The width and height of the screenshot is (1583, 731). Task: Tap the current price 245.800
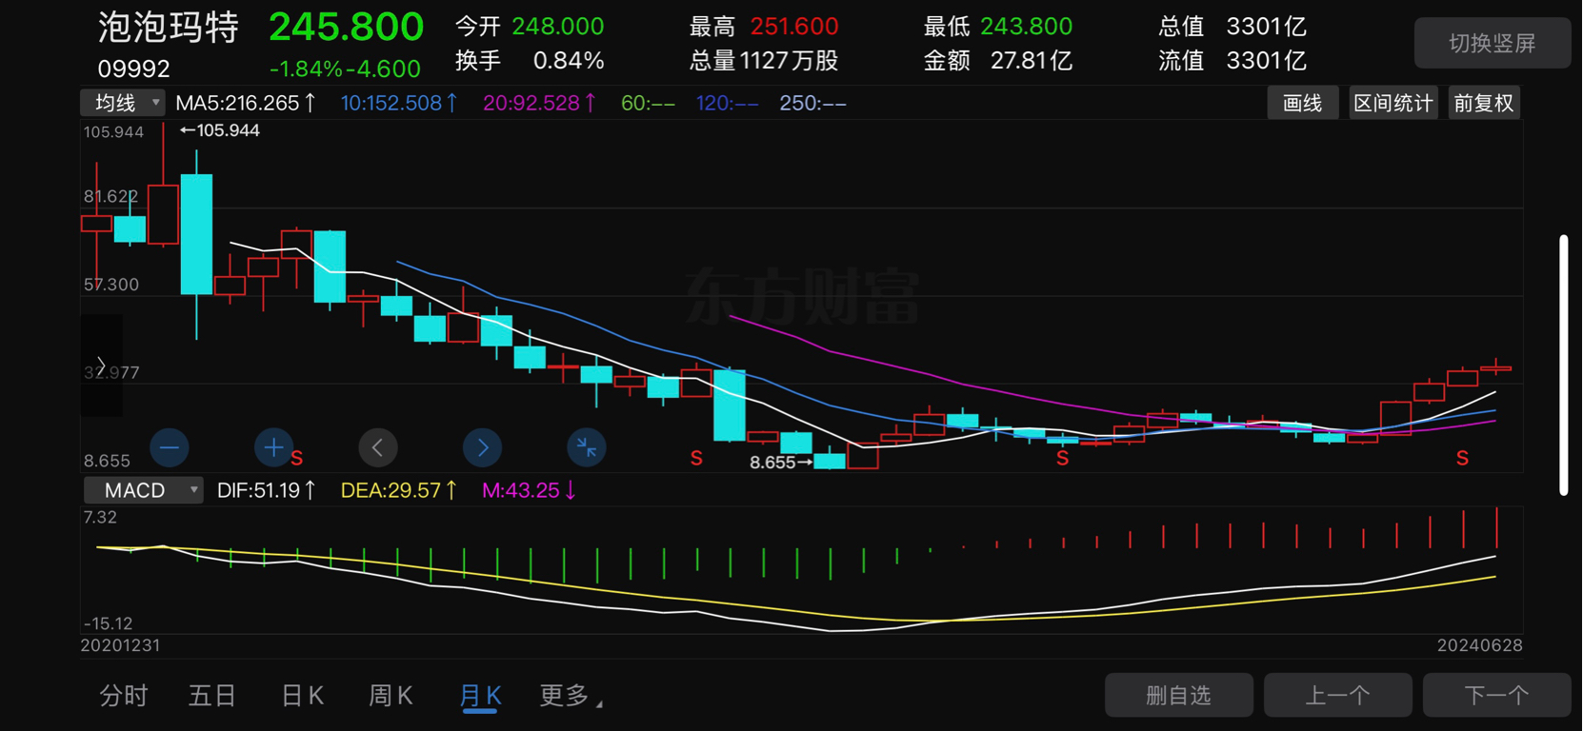[346, 27]
